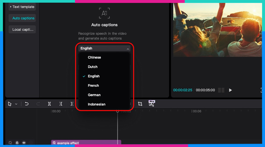
Task: Click the playhead handle on the timeline ruler
Action: tap(118, 111)
